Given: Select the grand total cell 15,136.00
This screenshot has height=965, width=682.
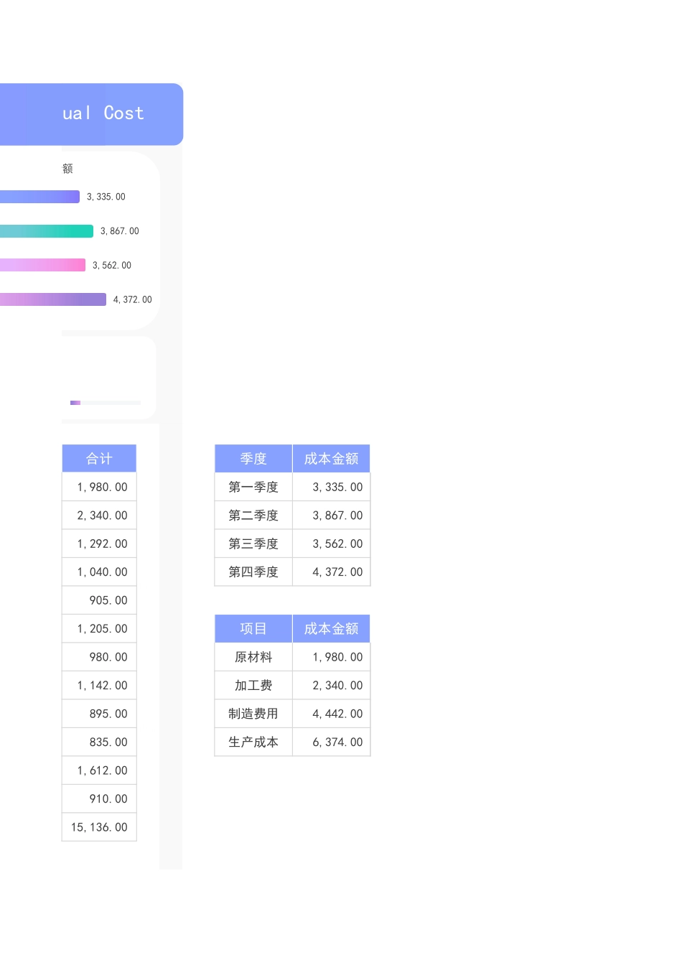Looking at the screenshot, I should pyautogui.click(x=99, y=826).
